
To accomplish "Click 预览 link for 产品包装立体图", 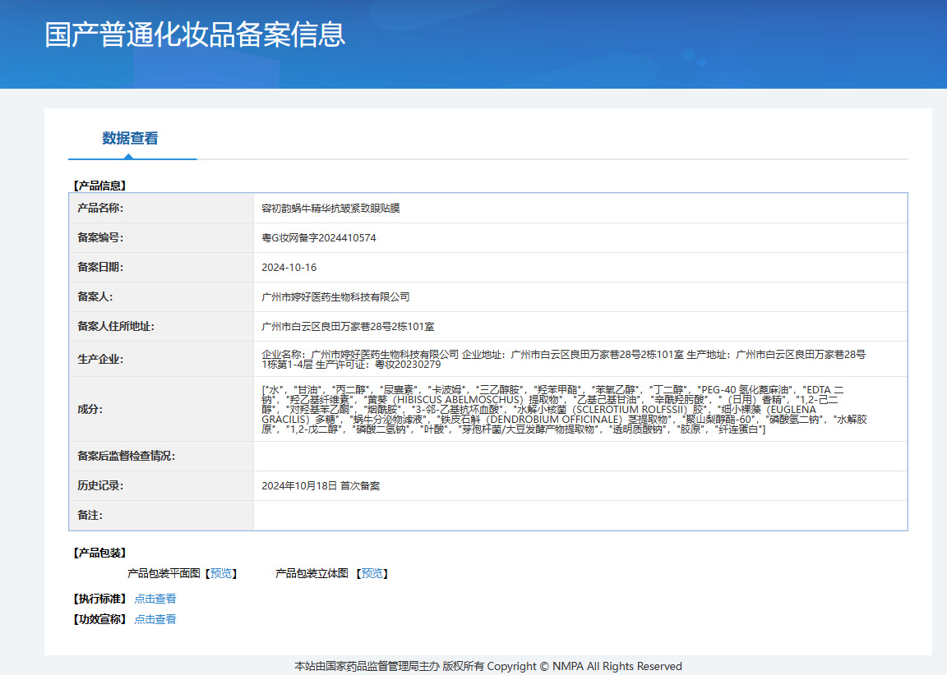I will click(372, 573).
